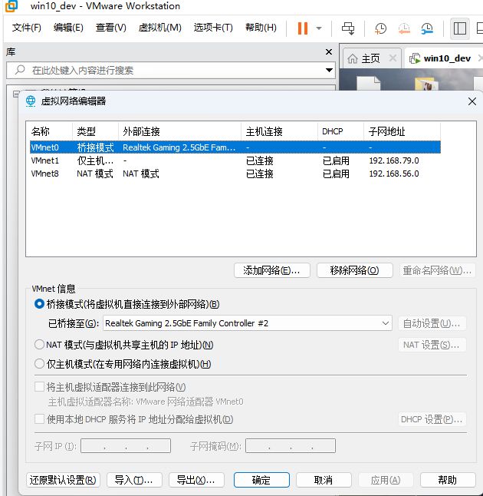Close the 主页 tab with its X
483x496 pixels.
coord(393,58)
